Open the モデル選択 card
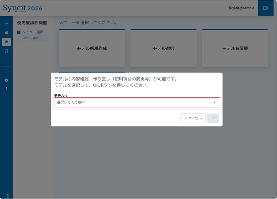277x199 pixels. click(x=163, y=48)
